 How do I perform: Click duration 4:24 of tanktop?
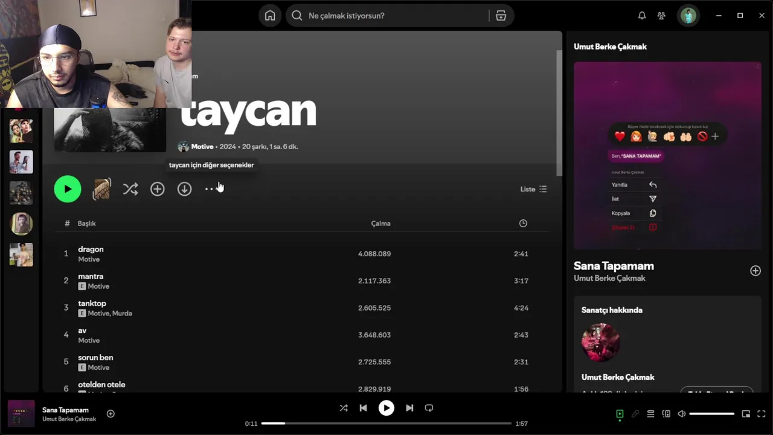tap(521, 308)
